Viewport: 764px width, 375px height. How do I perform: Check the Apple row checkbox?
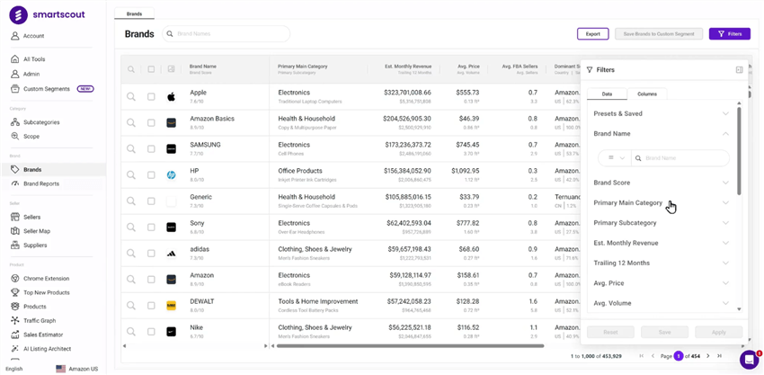[151, 96]
